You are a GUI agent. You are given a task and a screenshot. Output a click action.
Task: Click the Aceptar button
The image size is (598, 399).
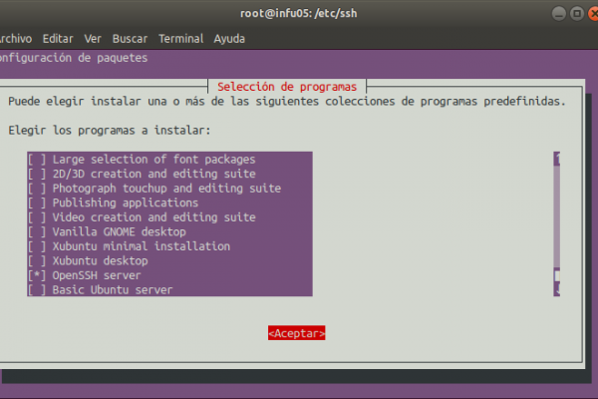click(x=296, y=333)
